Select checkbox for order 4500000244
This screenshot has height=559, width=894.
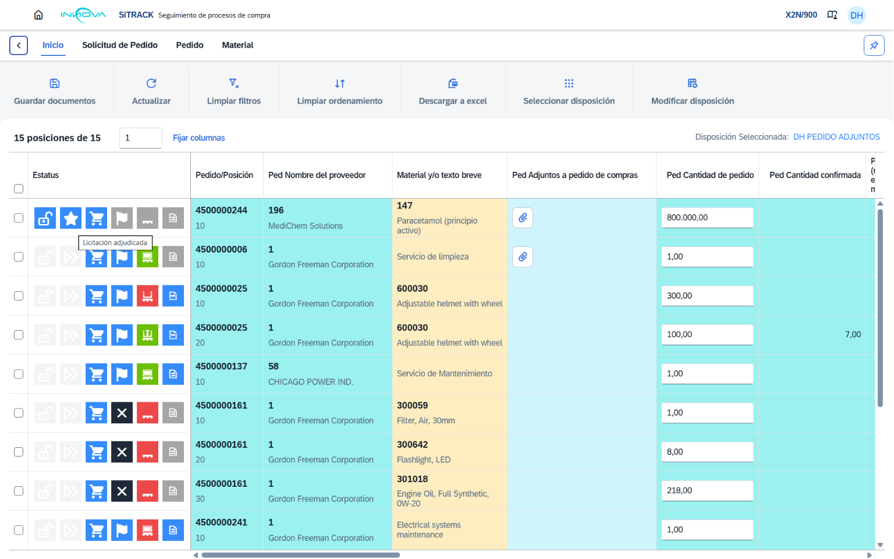19,218
